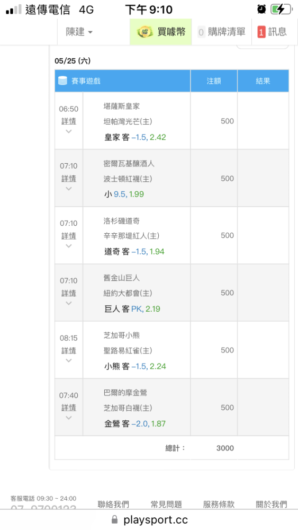Tap the 買噱幣 coin icon
This screenshot has height=530, width=298.
coord(145,32)
